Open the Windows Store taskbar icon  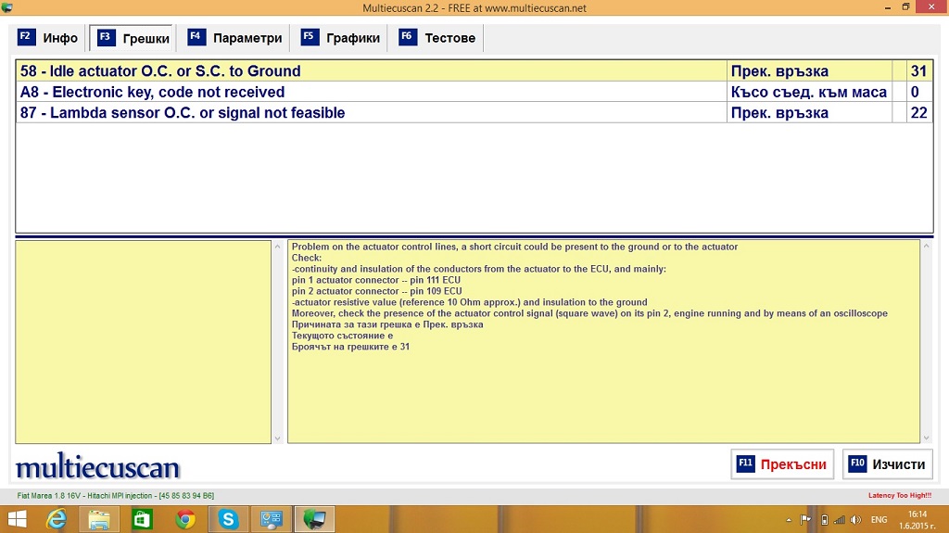(142, 519)
